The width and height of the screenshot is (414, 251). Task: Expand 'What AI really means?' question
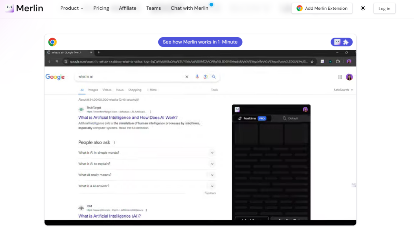147,175
